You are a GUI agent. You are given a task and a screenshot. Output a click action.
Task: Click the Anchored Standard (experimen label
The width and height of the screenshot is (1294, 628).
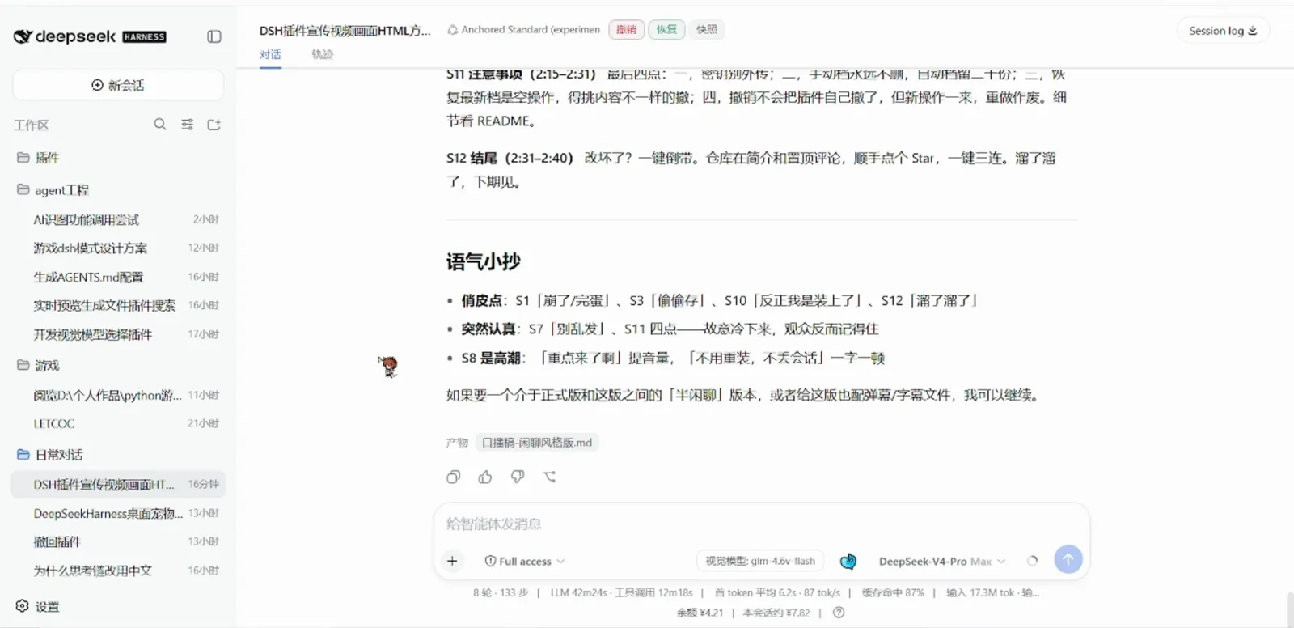[x=523, y=29]
